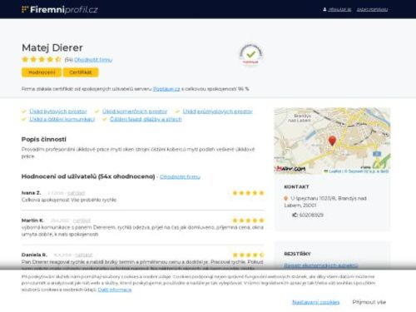Viewport: 416px width, 312px height.
Task: Open Další informace cookies link
Action: click(x=115, y=290)
